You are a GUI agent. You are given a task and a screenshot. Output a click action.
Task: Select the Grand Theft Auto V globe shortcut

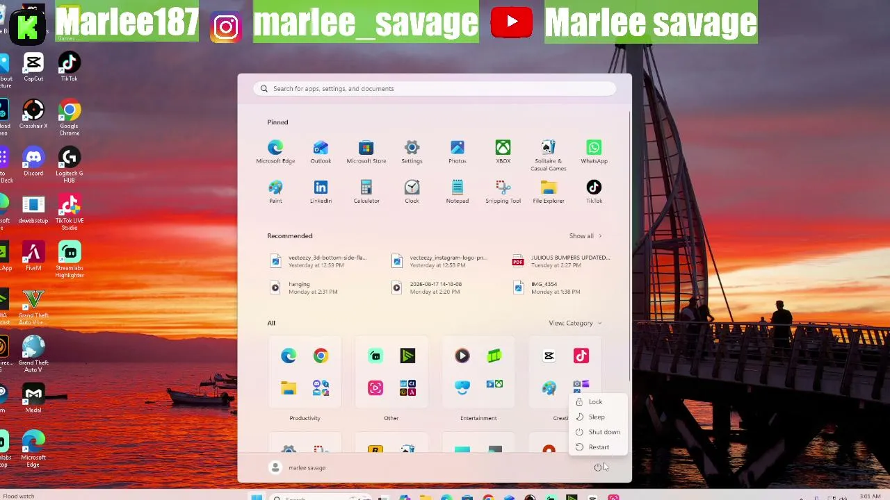(x=33, y=354)
